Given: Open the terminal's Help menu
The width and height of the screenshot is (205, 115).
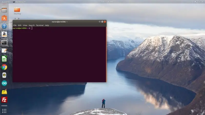Looking at the screenshot, I should 47,25.
